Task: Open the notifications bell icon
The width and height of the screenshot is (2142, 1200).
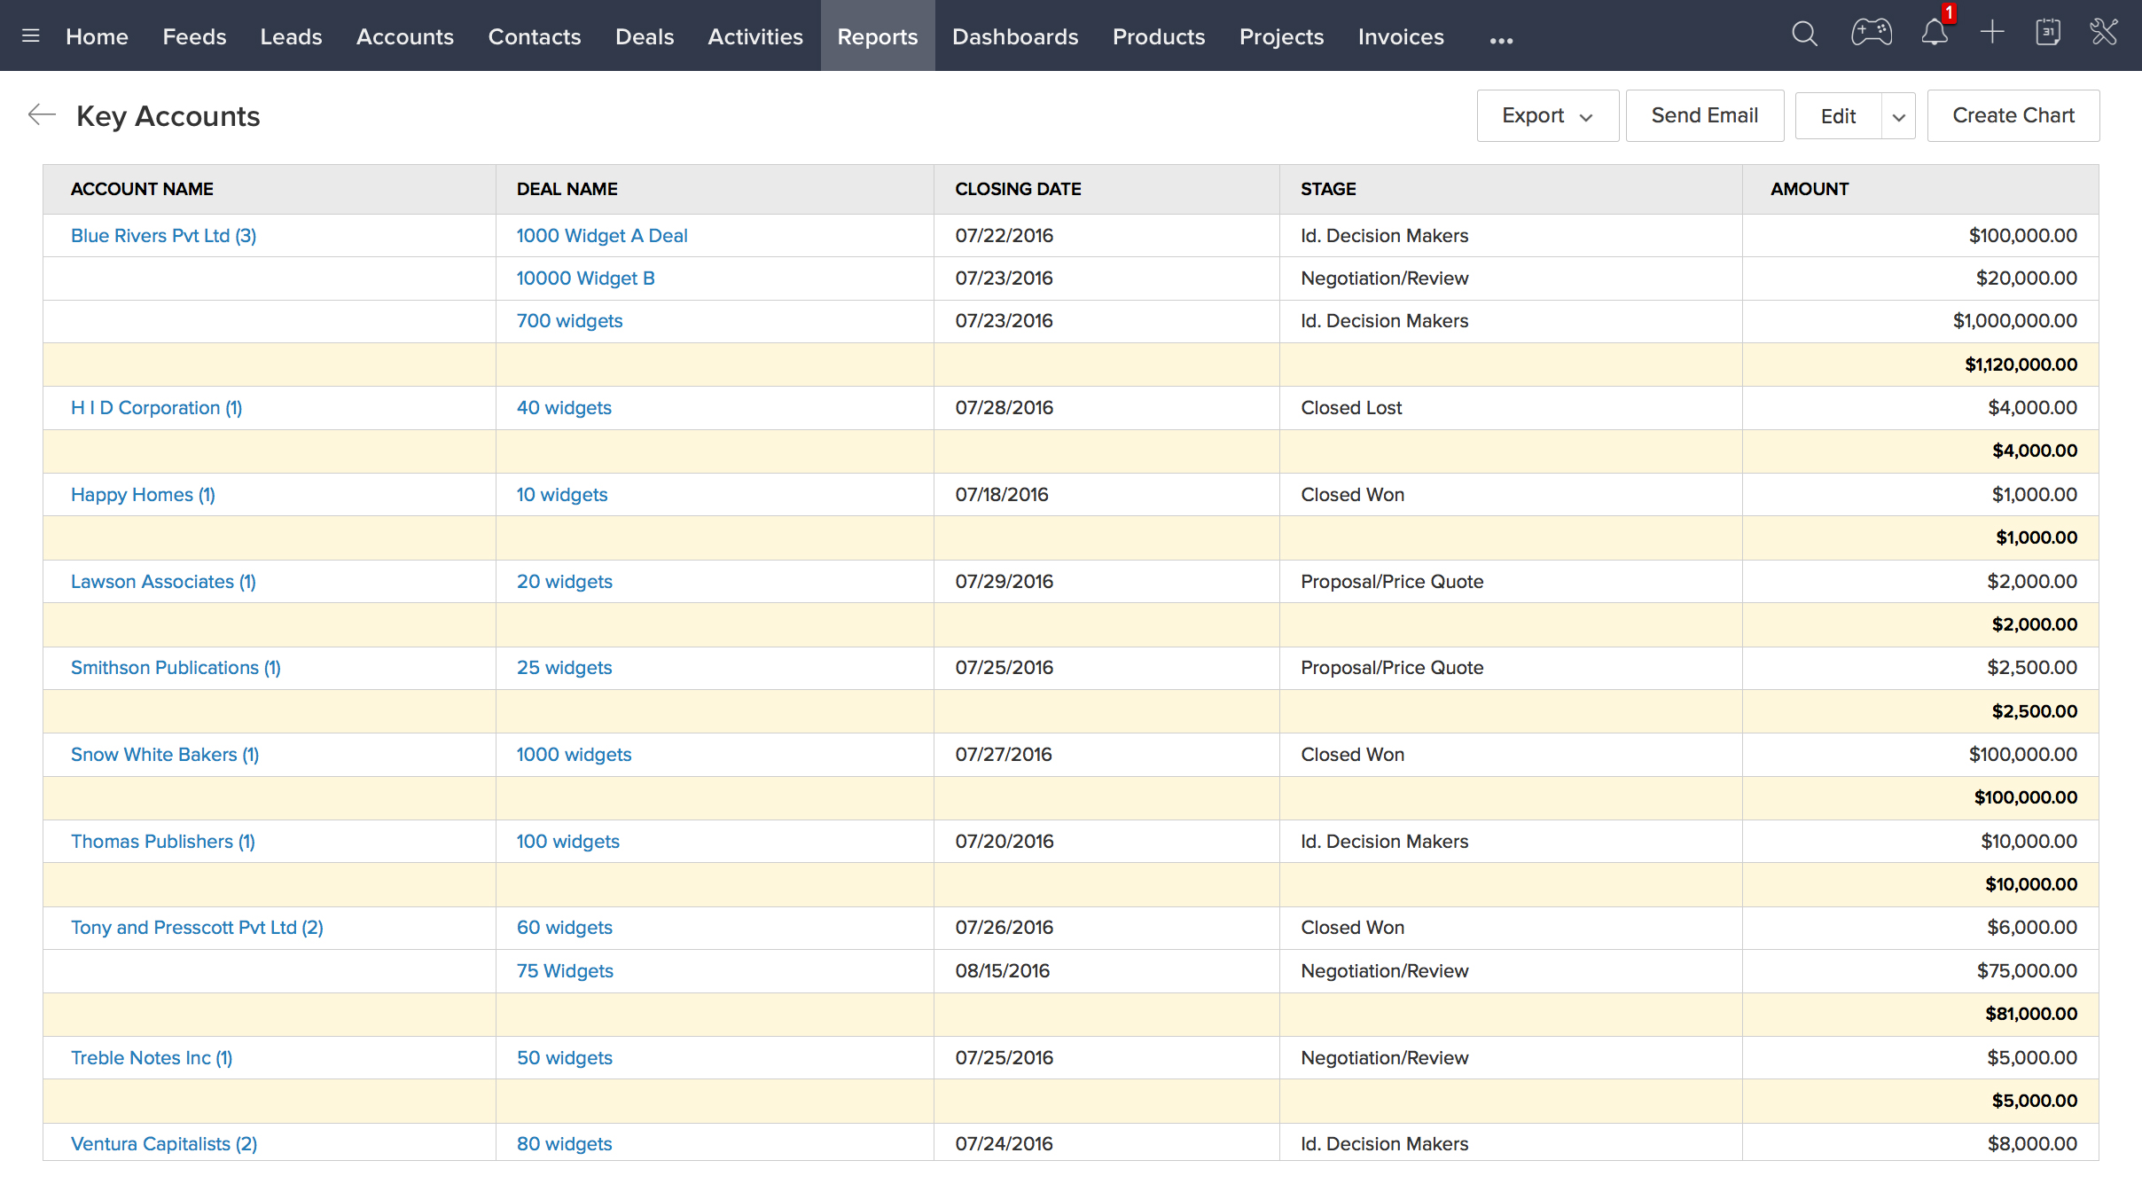Action: click(1935, 35)
